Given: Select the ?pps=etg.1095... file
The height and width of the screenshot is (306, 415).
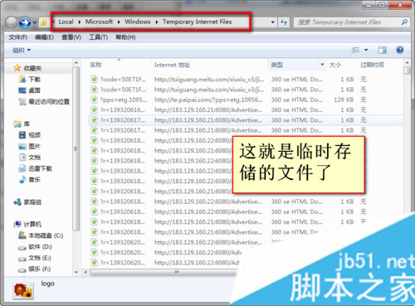Looking at the screenshot, I should (x=124, y=100).
